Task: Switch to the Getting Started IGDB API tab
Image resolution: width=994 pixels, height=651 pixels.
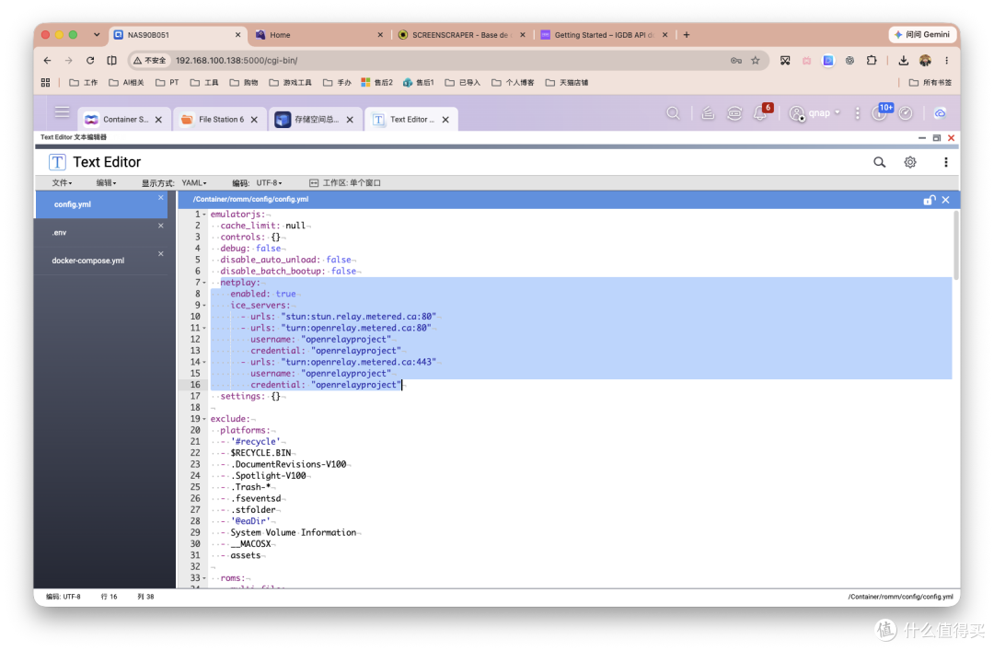Action: pos(602,35)
